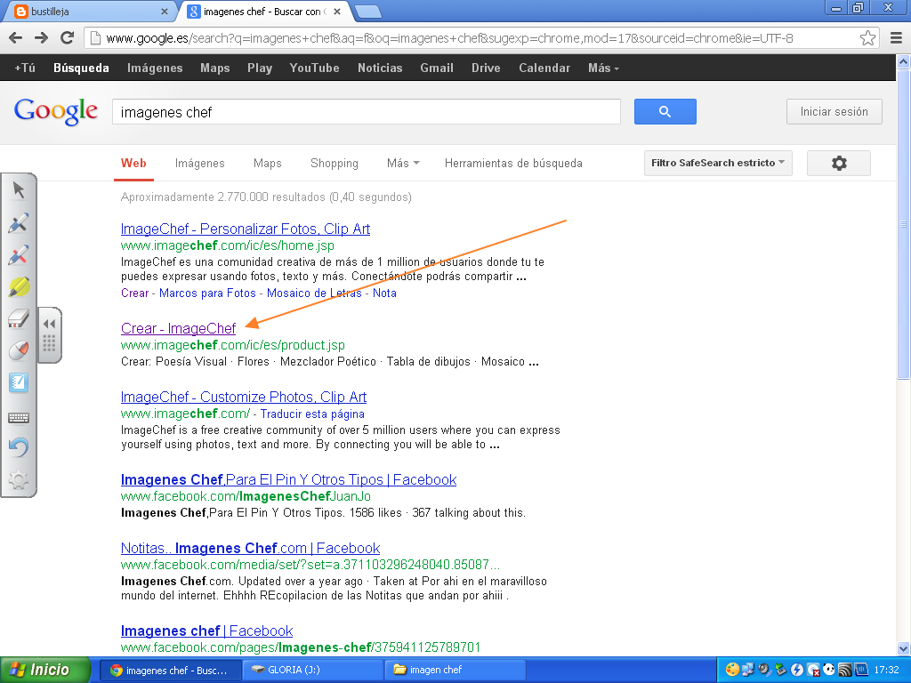Switch to imagen chef folder taskbar window

(455, 670)
